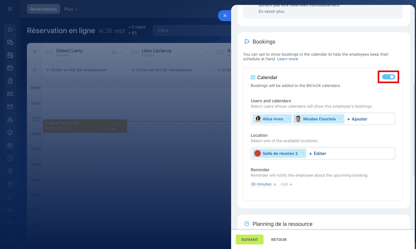Open the Calendar icon in sidebar

point(10,68)
